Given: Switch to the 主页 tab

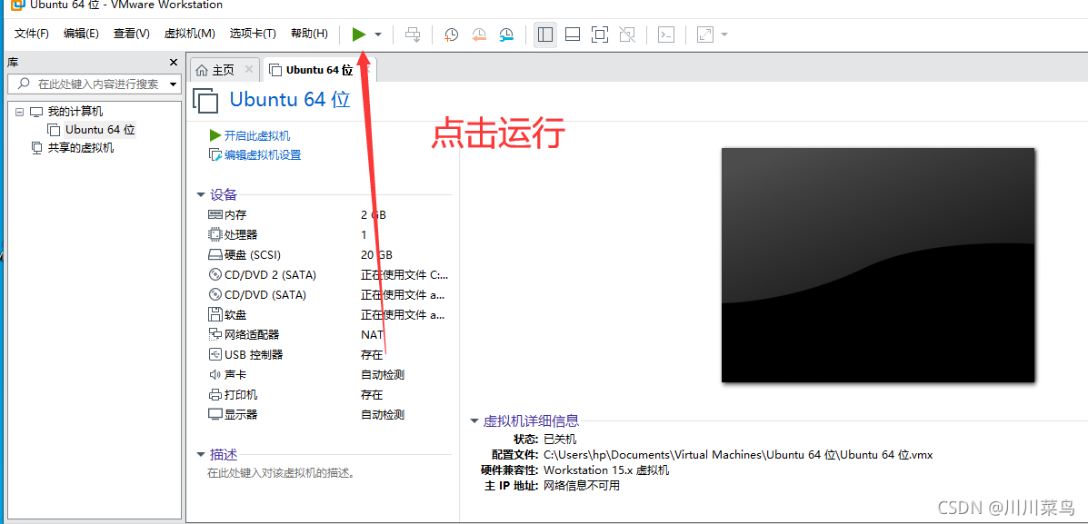Looking at the screenshot, I should click(224, 70).
